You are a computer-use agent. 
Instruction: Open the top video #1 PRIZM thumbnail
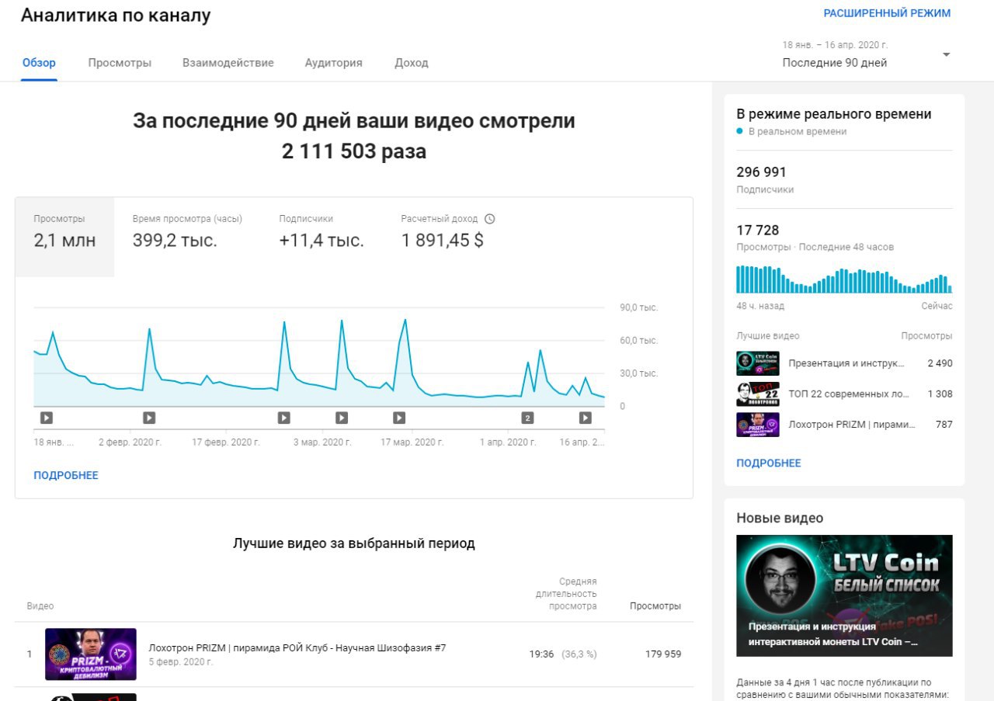(x=91, y=654)
